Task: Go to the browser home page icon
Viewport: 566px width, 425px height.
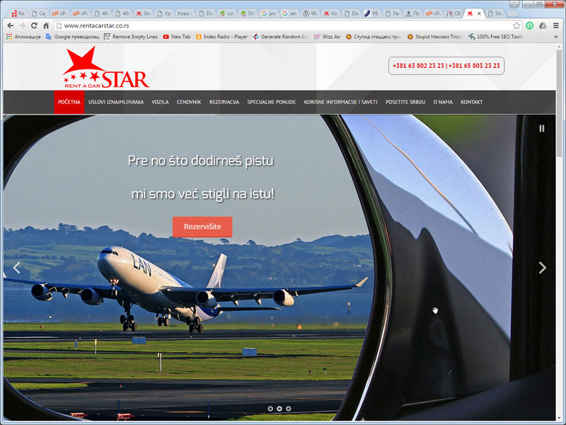Action: click(x=46, y=25)
